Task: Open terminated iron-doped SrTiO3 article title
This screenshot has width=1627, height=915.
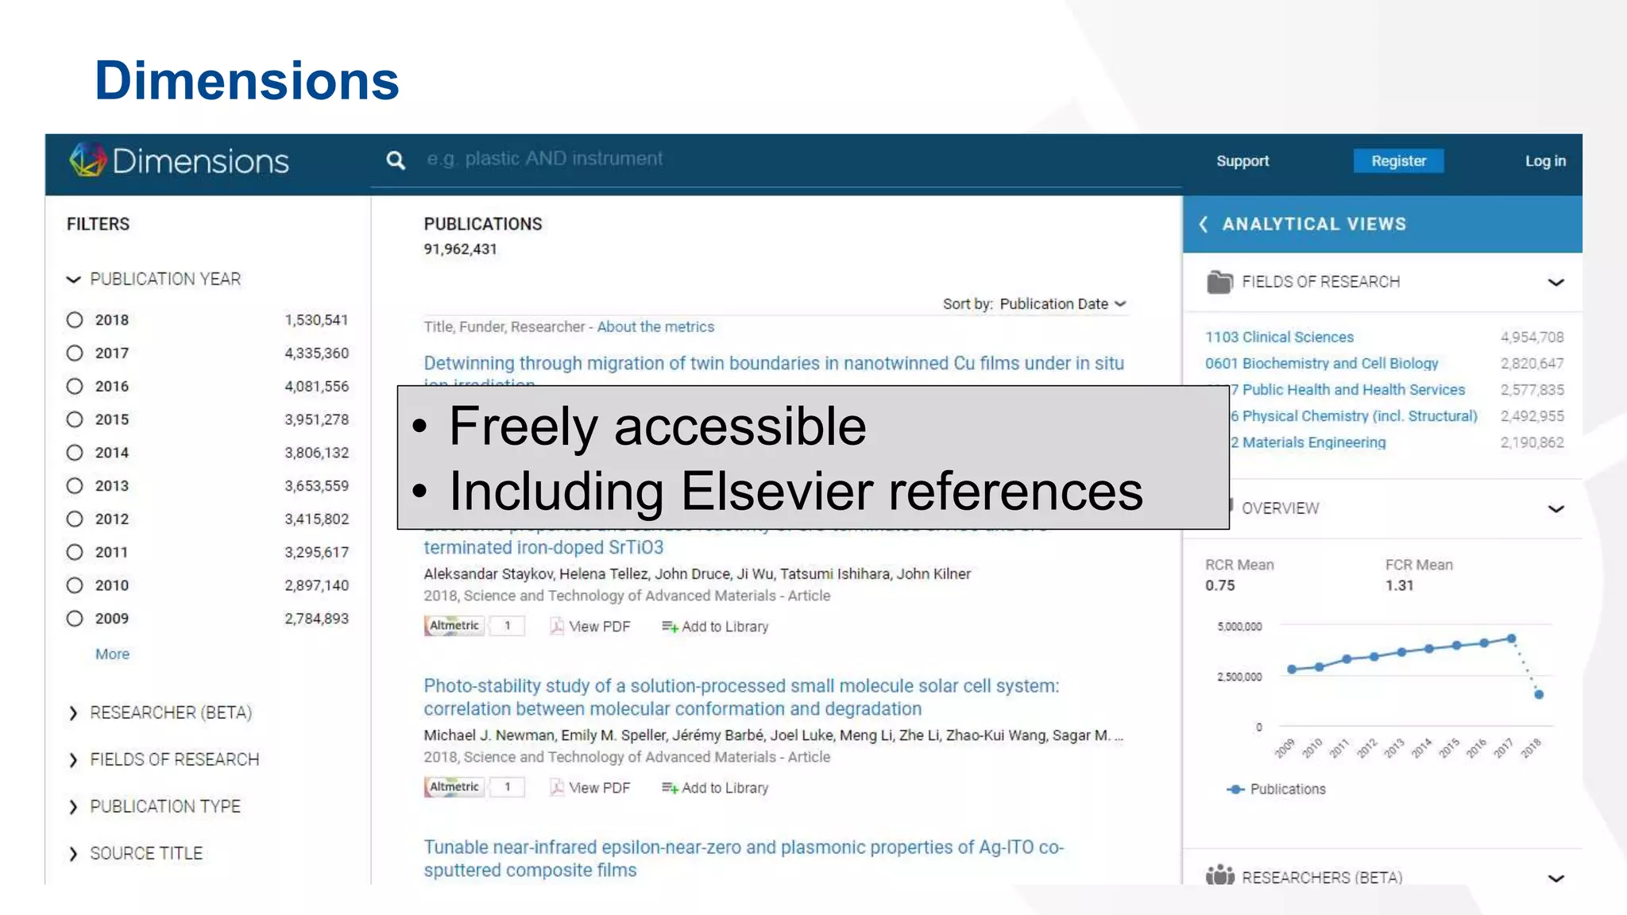Action: [x=543, y=547]
